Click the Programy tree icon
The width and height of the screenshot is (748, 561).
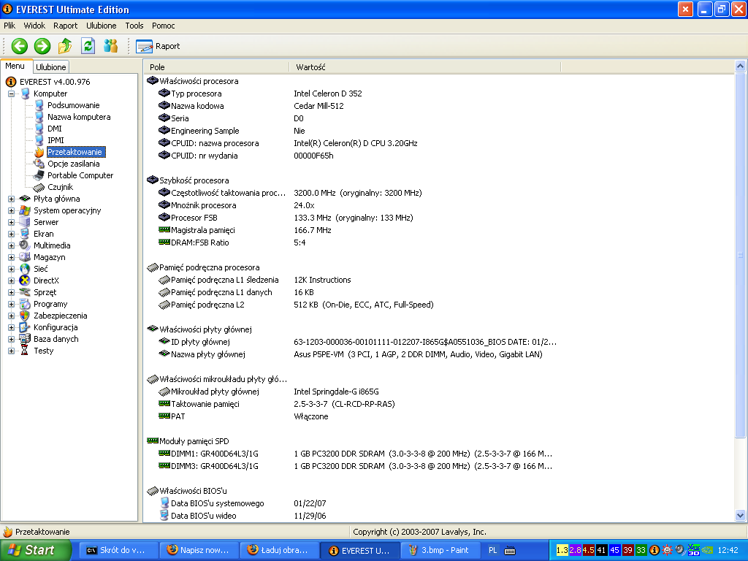click(25, 305)
